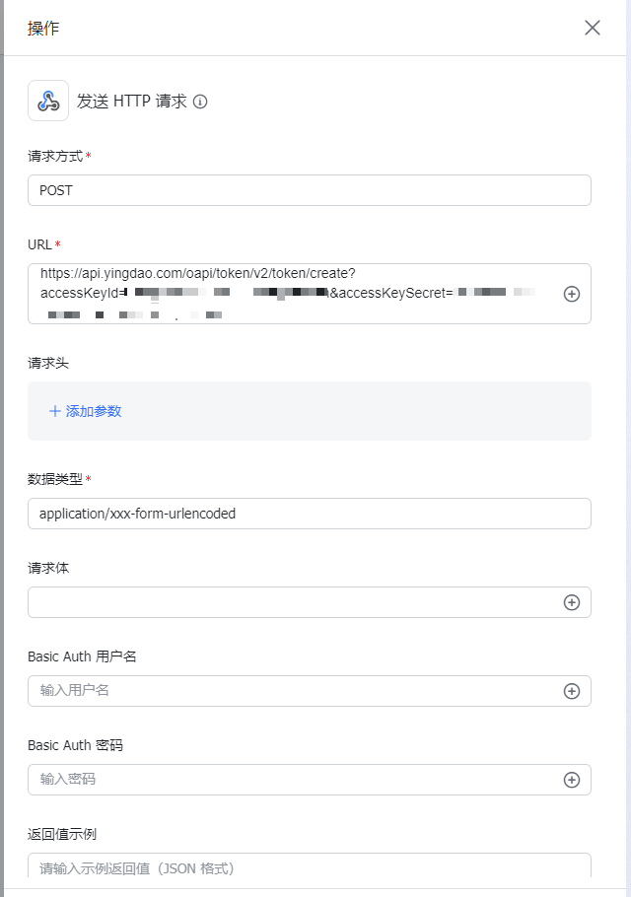
Task: Click plus icon in 用户名 field
Action: [x=572, y=691]
